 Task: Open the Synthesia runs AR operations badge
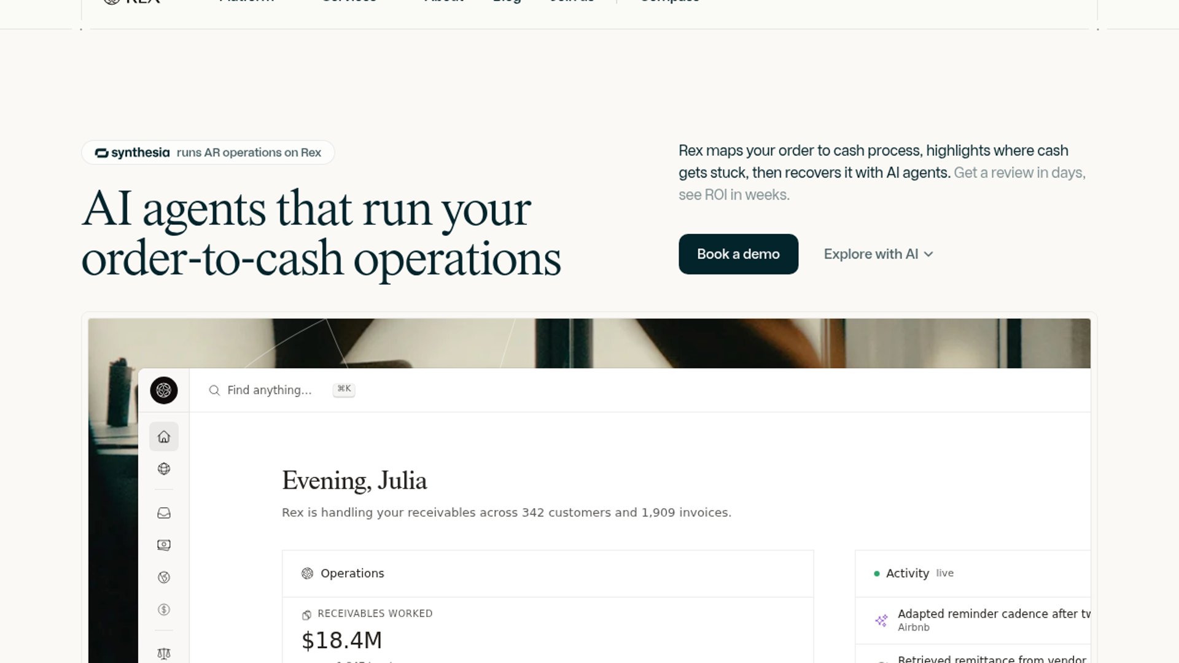point(208,153)
